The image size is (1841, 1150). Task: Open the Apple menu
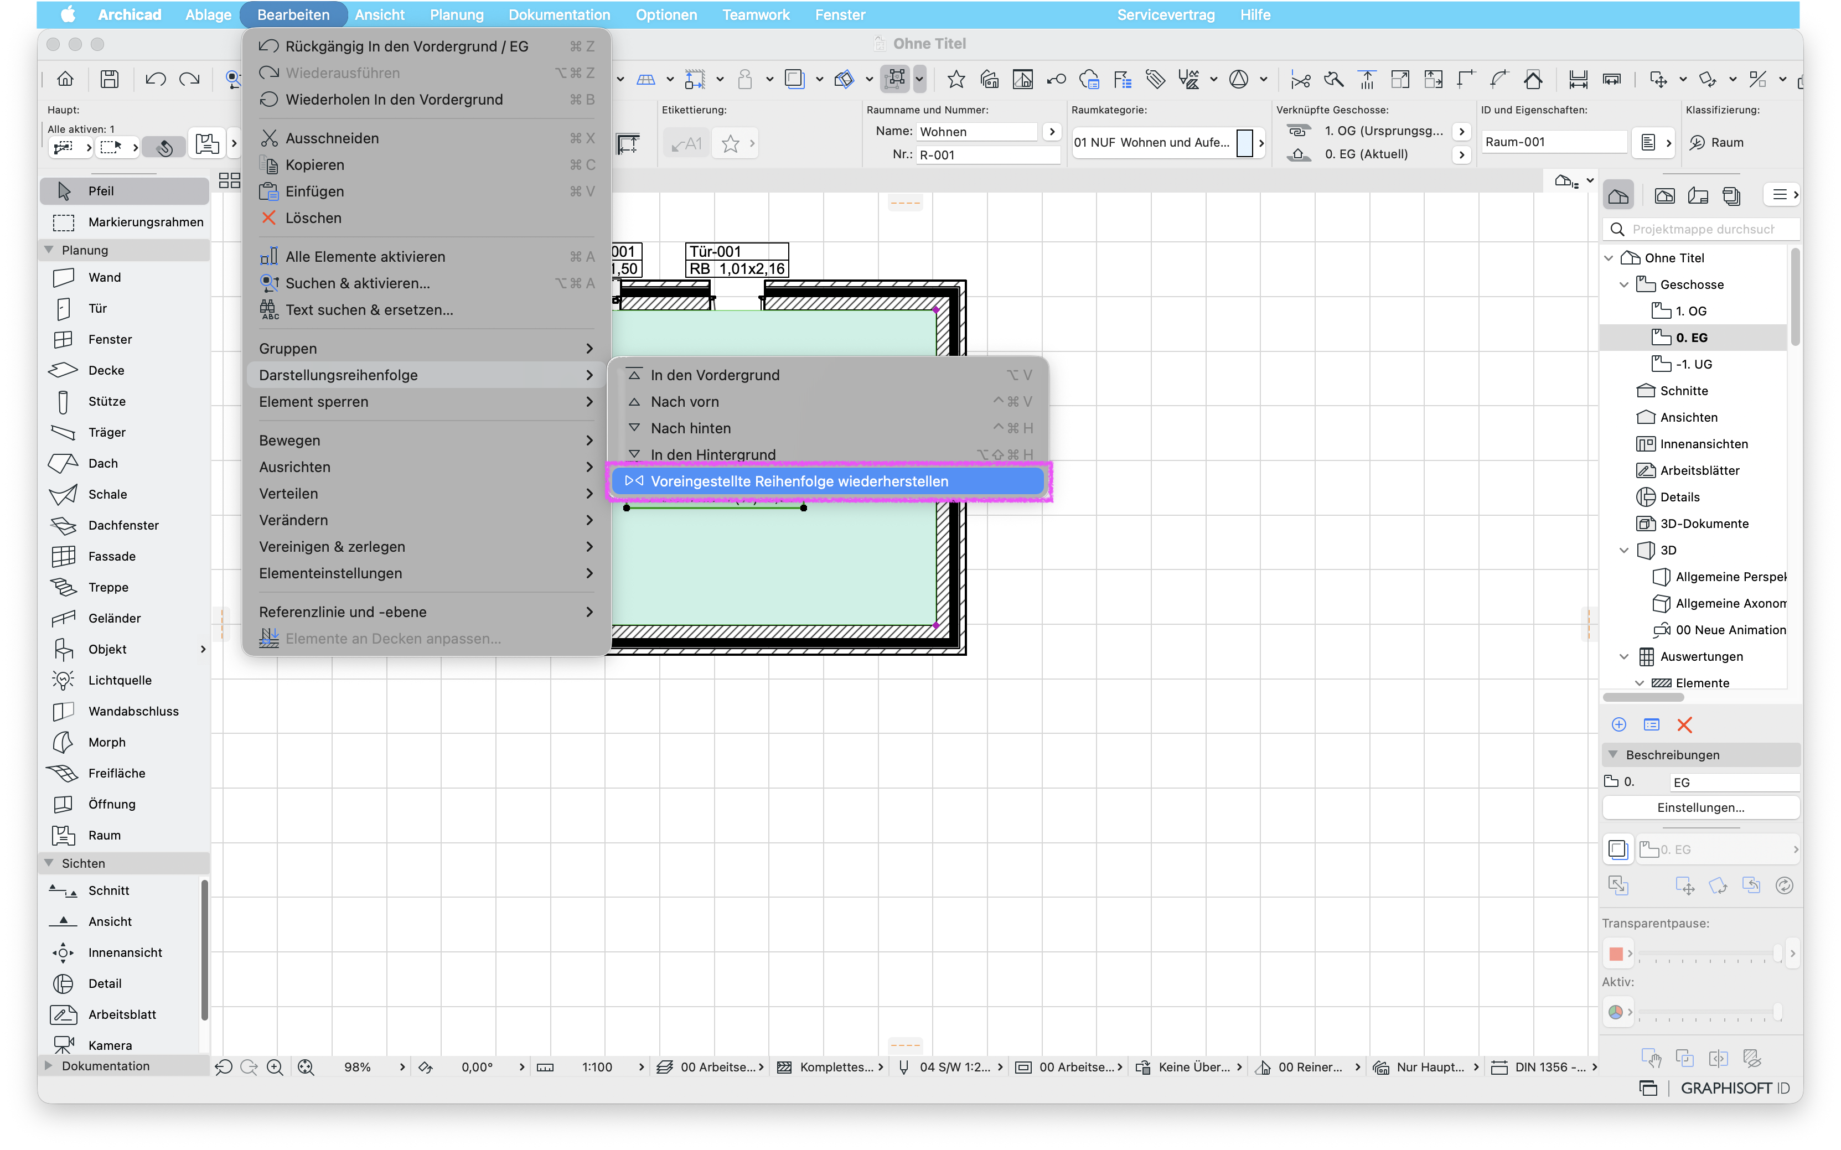point(69,14)
